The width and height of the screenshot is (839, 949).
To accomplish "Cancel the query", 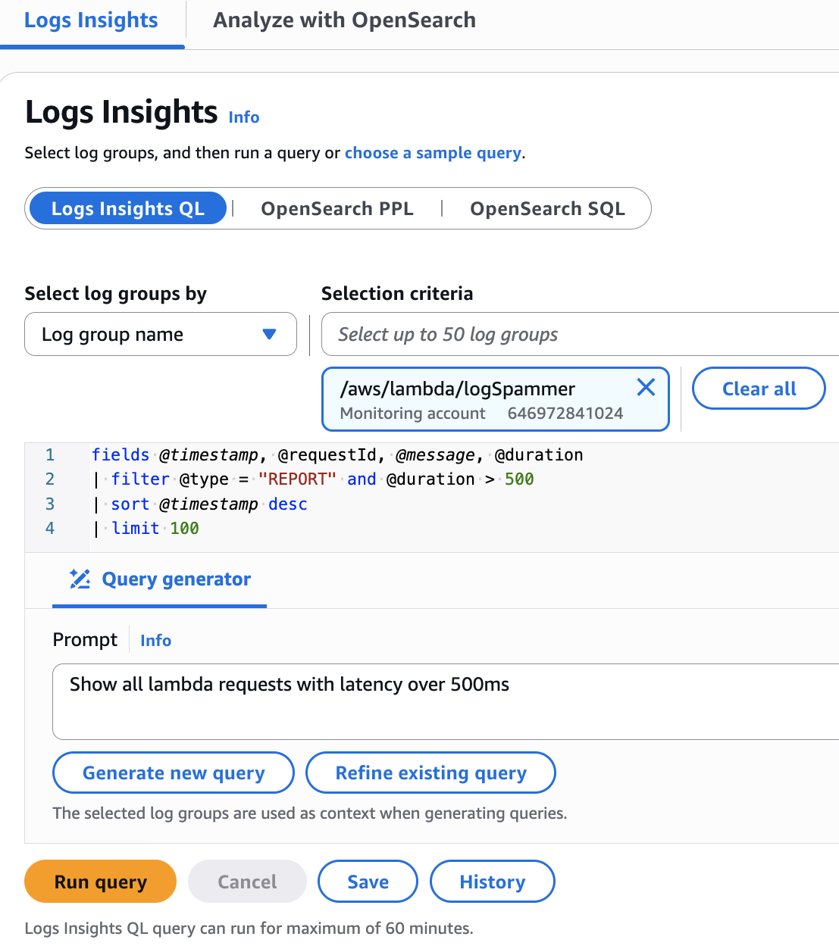I will tap(247, 881).
